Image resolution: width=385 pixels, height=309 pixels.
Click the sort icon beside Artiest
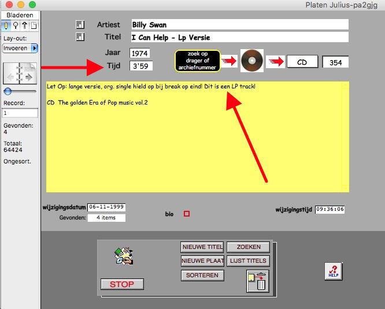(80, 25)
